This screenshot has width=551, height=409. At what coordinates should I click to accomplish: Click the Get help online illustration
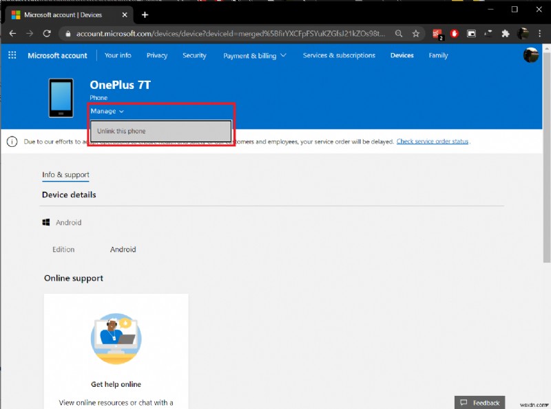(116, 338)
